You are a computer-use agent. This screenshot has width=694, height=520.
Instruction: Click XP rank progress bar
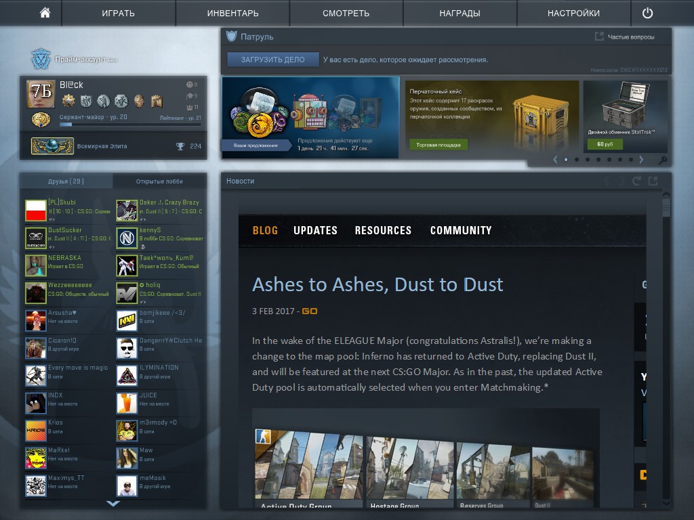point(131,125)
